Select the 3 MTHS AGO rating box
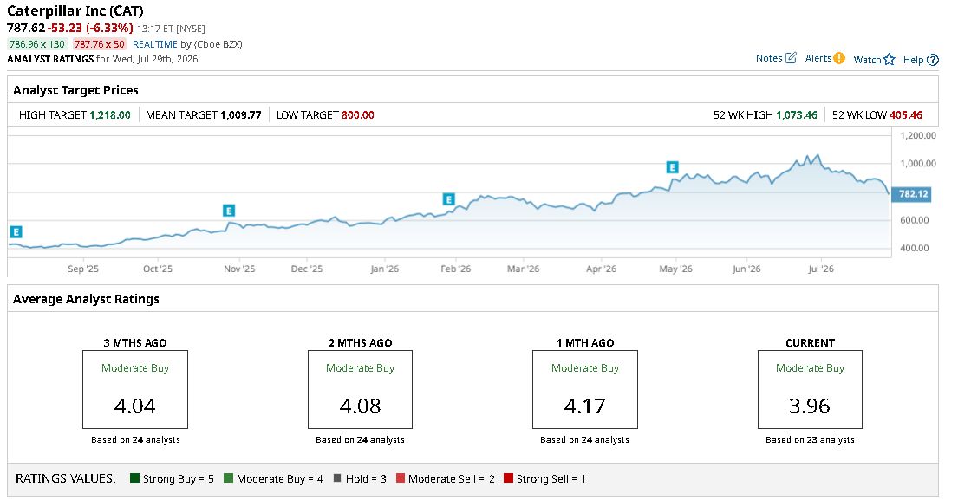 135,389
